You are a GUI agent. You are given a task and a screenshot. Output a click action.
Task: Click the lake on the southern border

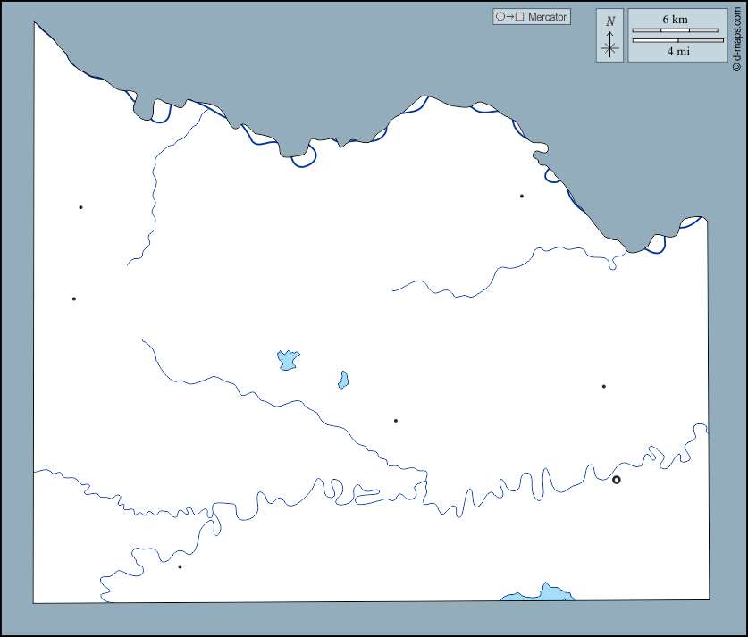pos(541,593)
